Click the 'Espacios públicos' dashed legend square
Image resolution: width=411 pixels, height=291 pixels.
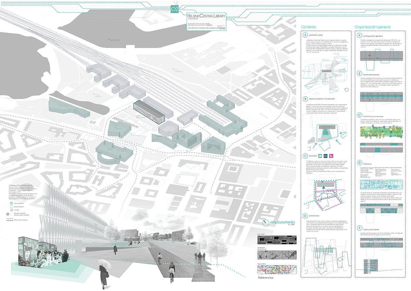12,206
